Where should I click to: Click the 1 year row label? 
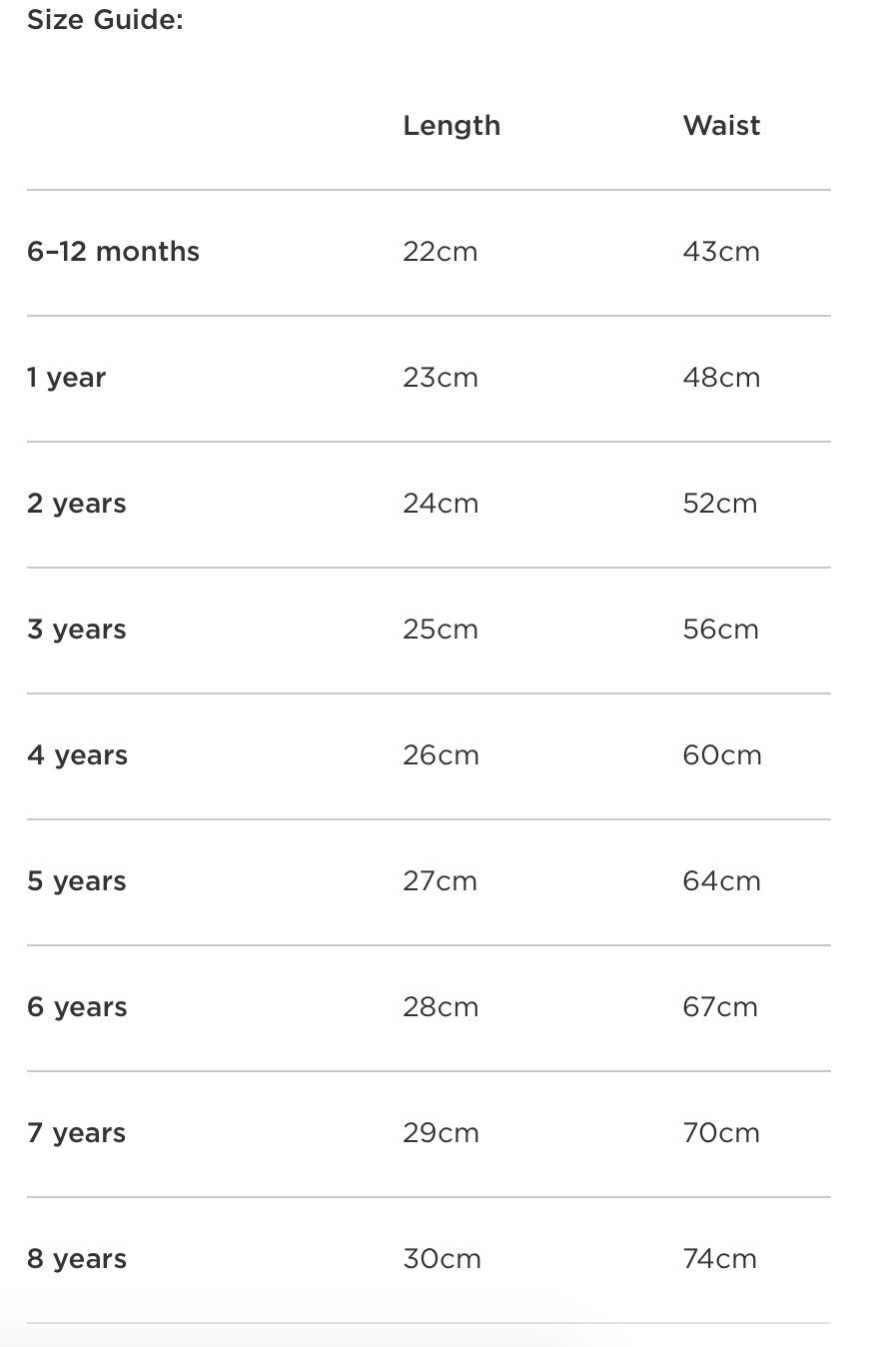pyautogui.click(x=66, y=378)
